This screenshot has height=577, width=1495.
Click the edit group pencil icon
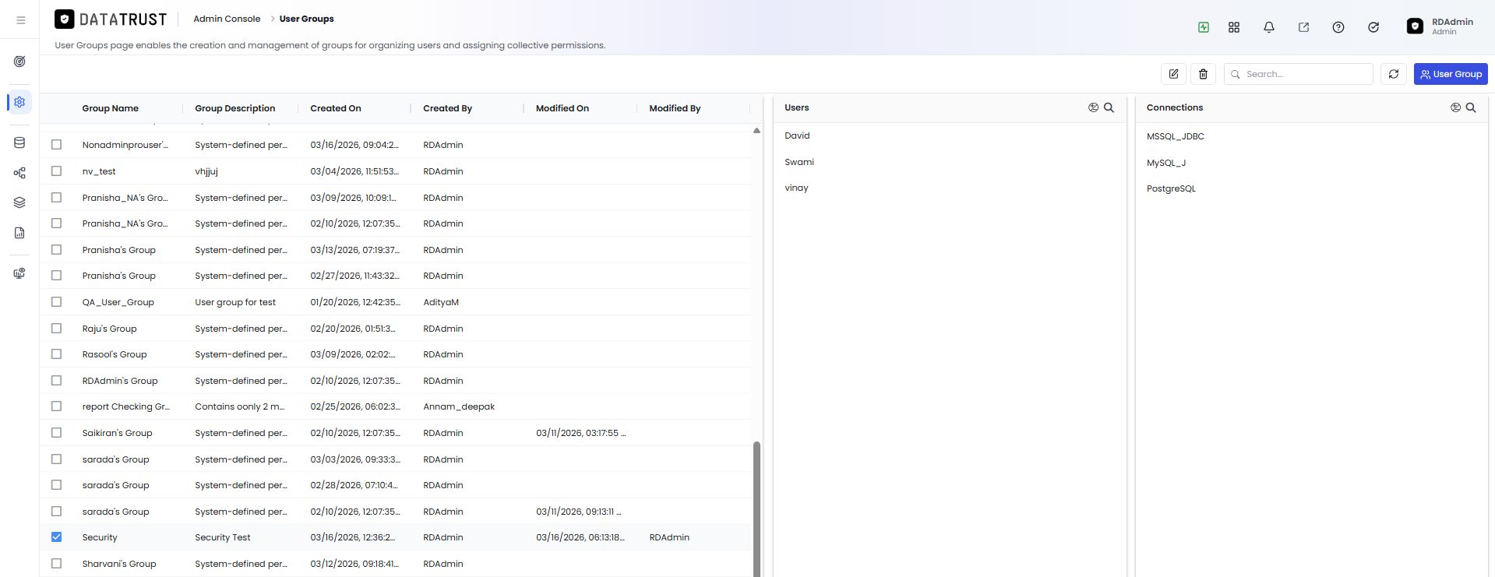pyautogui.click(x=1173, y=74)
